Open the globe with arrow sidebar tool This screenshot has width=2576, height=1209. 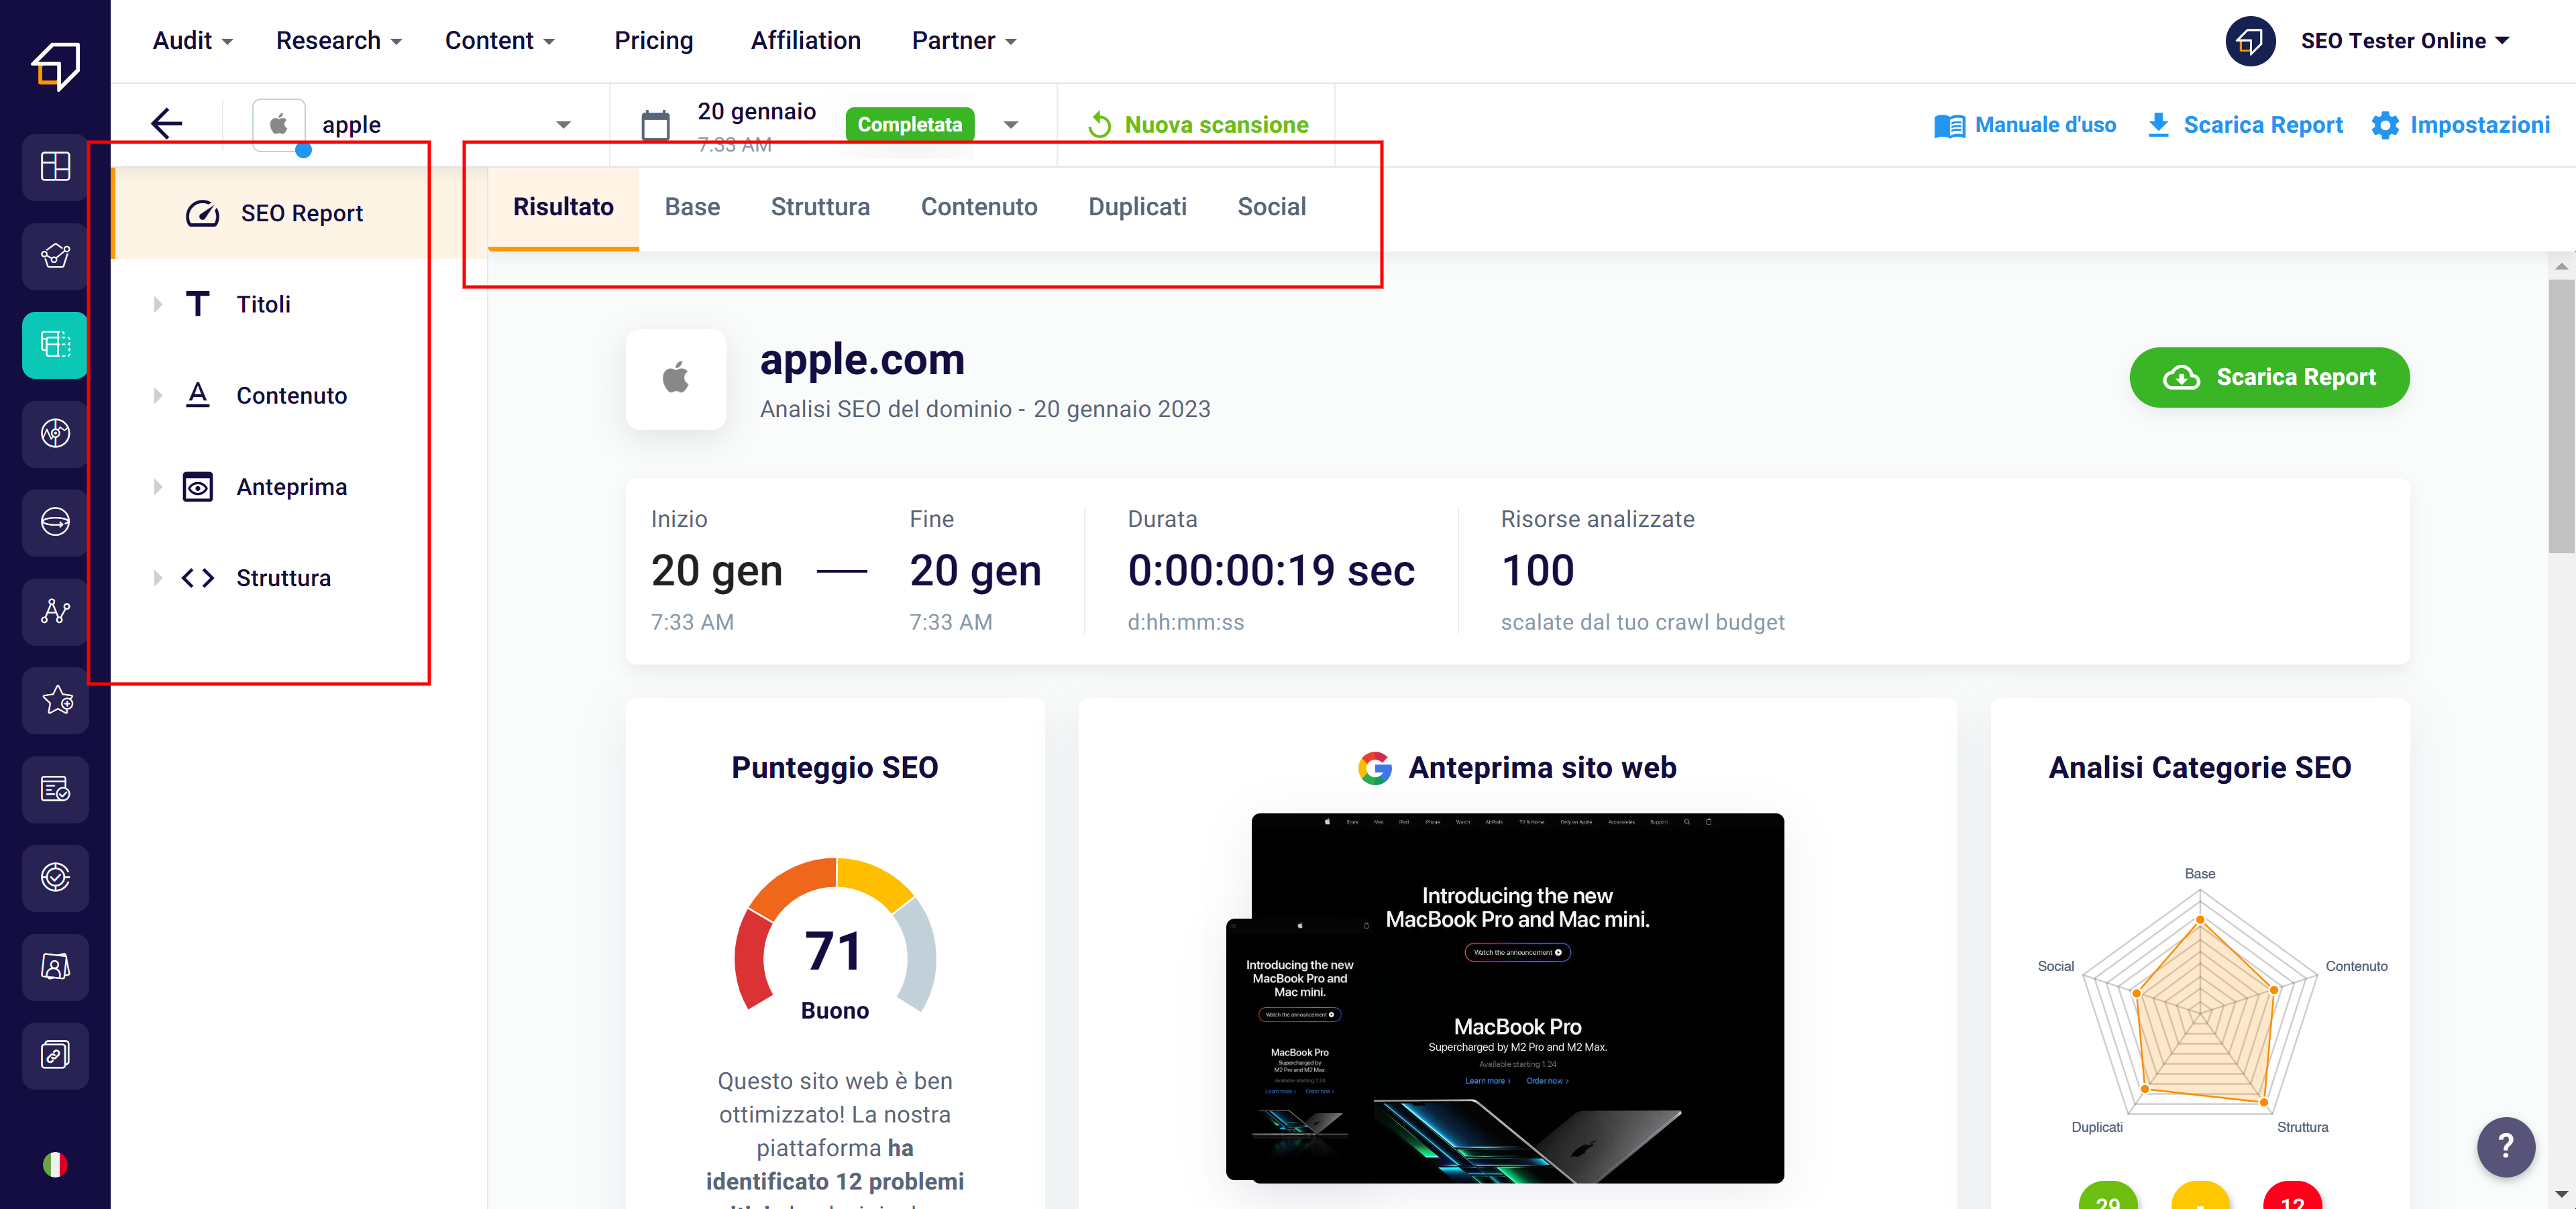click(x=55, y=522)
